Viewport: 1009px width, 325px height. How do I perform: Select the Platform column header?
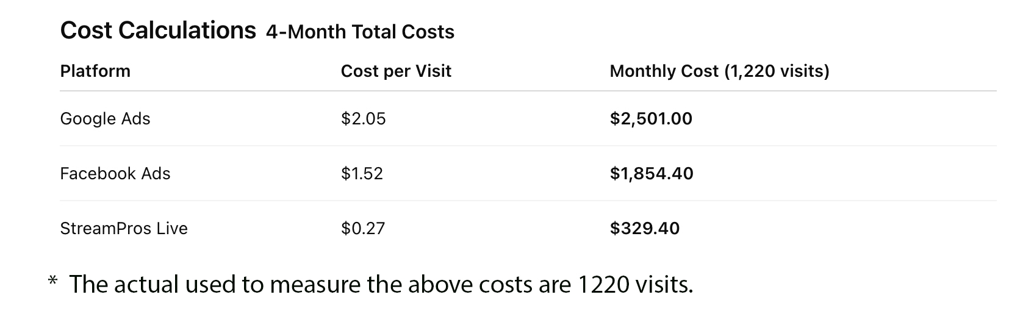tap(95, 71)
